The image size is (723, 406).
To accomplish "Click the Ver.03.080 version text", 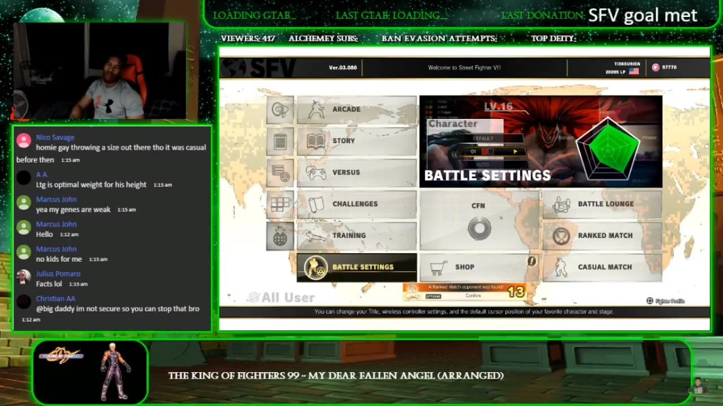I will 343,68.
